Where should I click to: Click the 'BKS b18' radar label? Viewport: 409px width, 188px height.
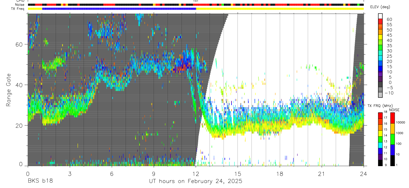point(40,181)
